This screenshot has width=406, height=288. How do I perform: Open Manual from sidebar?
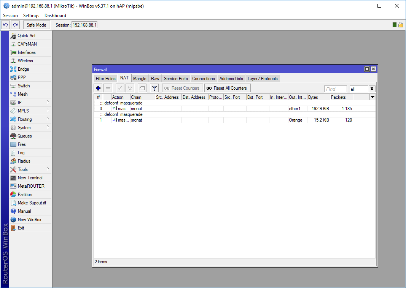pos(30,211)
